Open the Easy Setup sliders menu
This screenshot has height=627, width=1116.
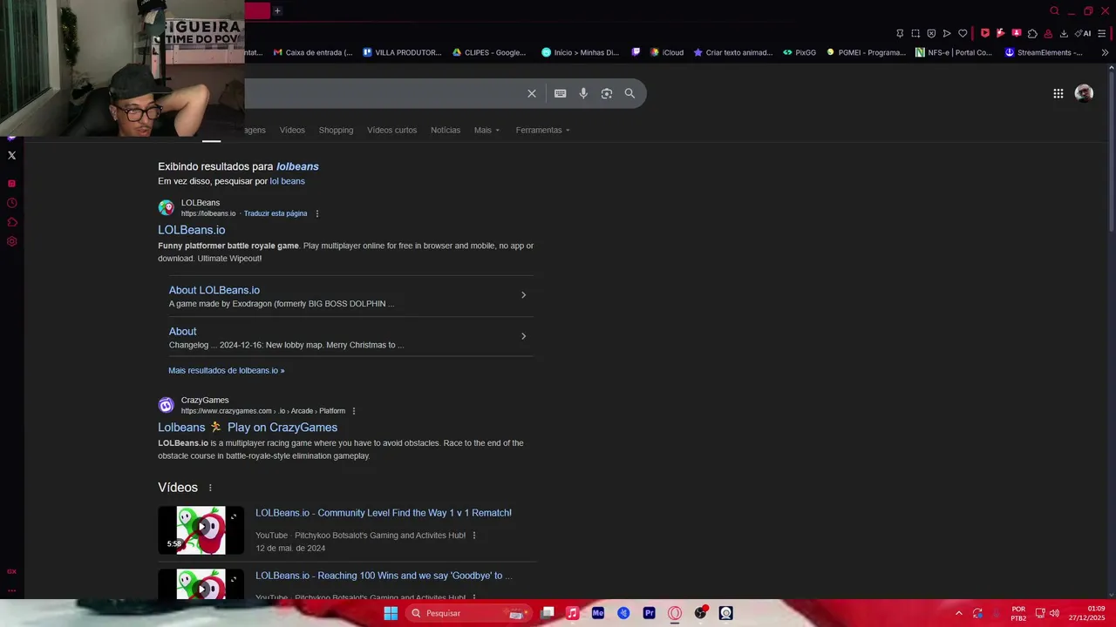[x=1102, y=33]
